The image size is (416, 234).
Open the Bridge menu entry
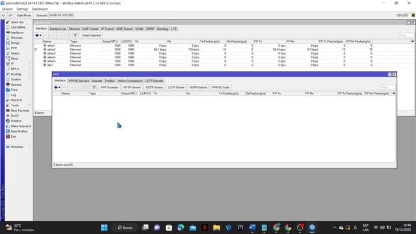point(15,43)
